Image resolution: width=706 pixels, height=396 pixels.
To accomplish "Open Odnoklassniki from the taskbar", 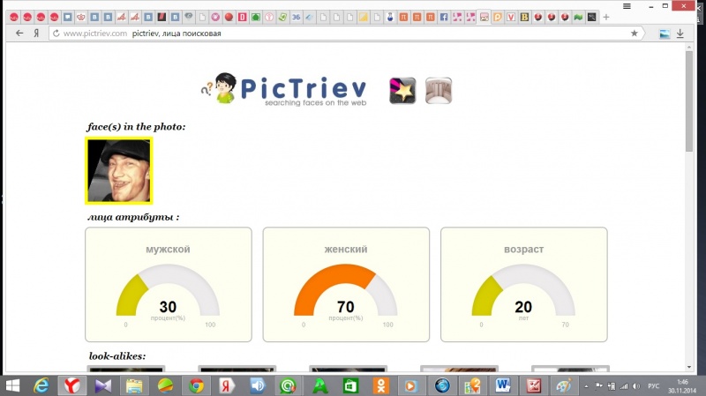I will pos(379,385).
